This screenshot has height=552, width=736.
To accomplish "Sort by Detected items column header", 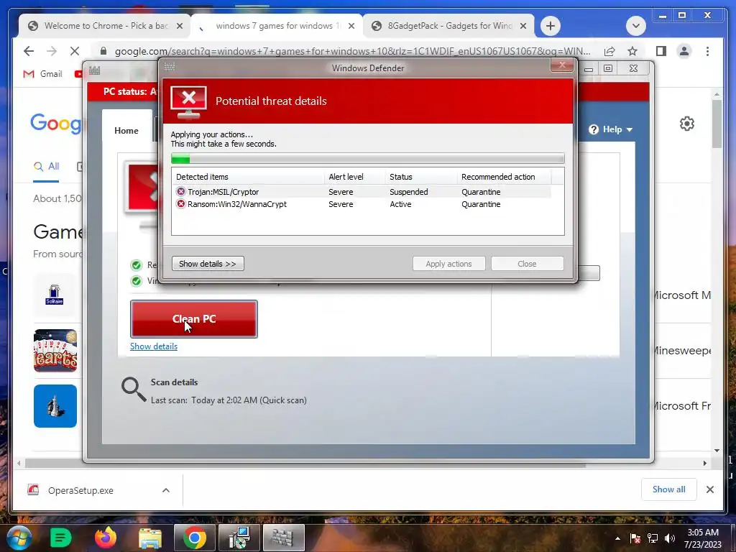I will point(248,177).
